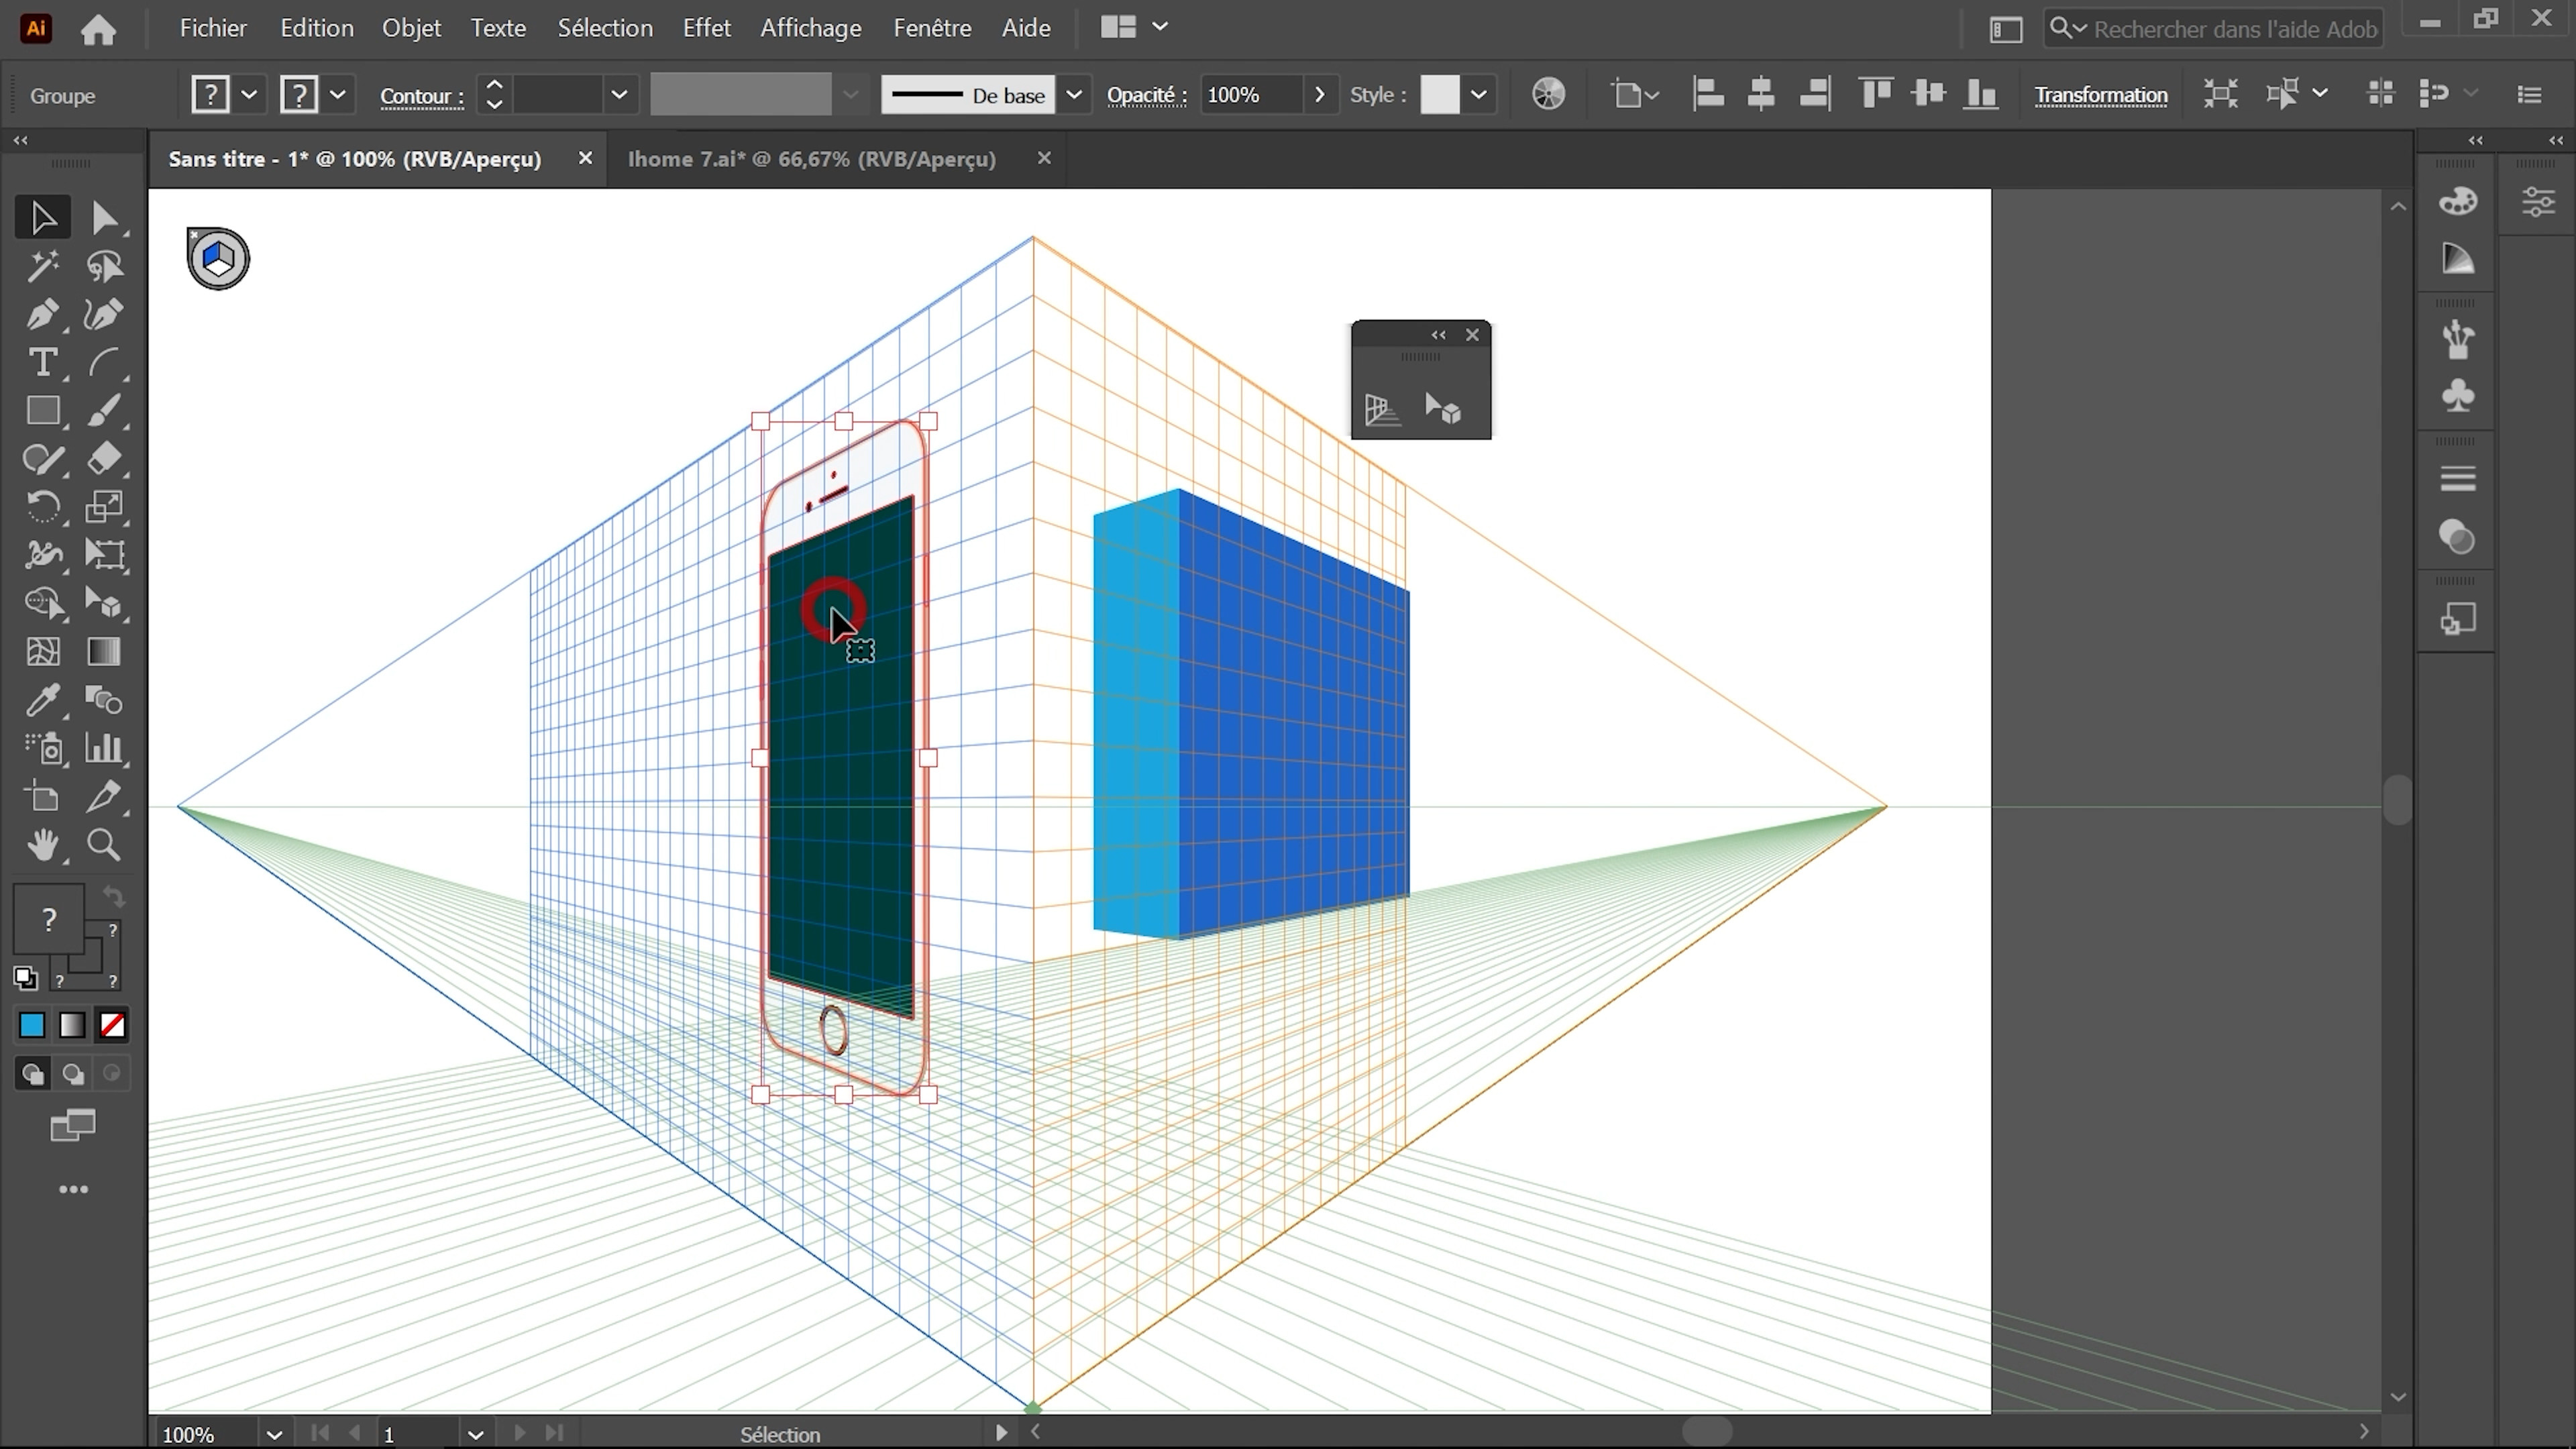Open the Recolor Artwork button
The image size is (2576, 1449).
click(1548, 95)
